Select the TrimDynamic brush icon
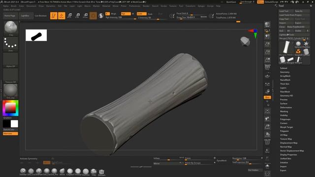 [x=78, y=172]
